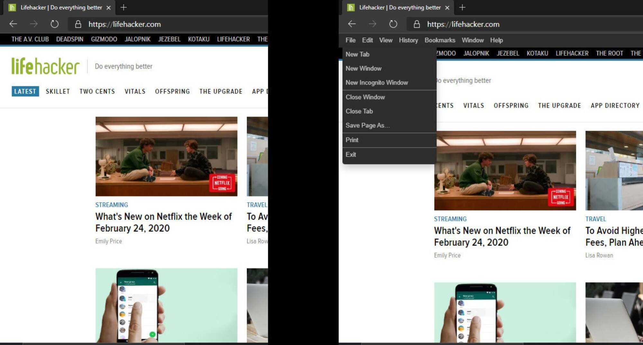This screenshot has width=643, height=345.
Task: Click left window address bar URL
Action: (124, 24)
